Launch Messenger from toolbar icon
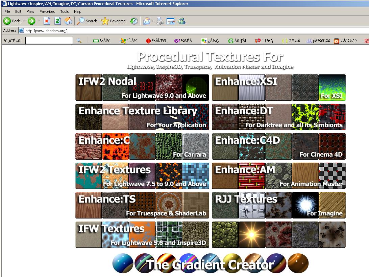Screen dimensions: 369x277 tap(182, 21)
